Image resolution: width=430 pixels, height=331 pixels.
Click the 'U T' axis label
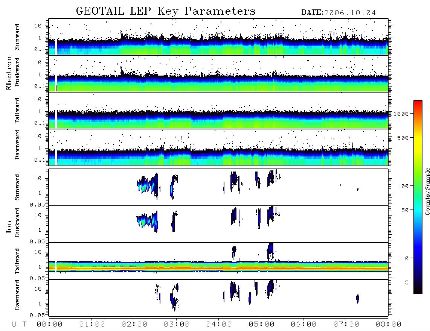(19, 325)
